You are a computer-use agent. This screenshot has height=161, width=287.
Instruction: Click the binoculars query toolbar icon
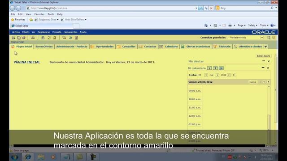(43, 38)
